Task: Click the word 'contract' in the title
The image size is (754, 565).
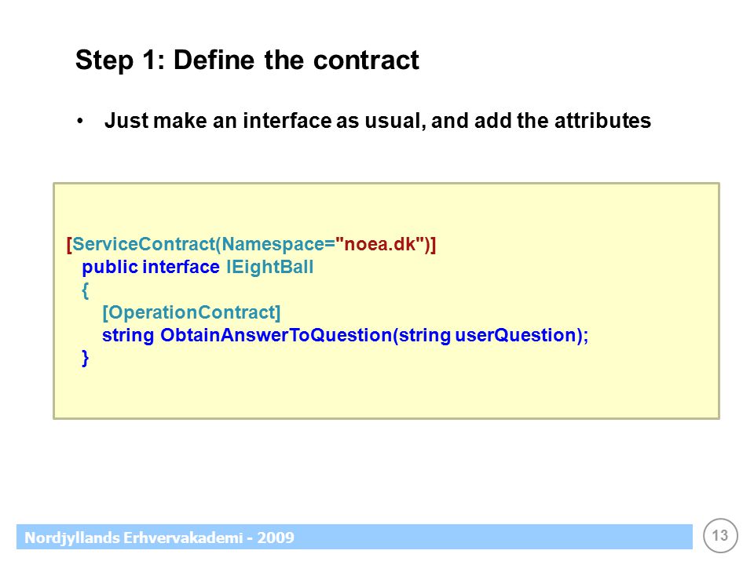Action: coord(366,60)
